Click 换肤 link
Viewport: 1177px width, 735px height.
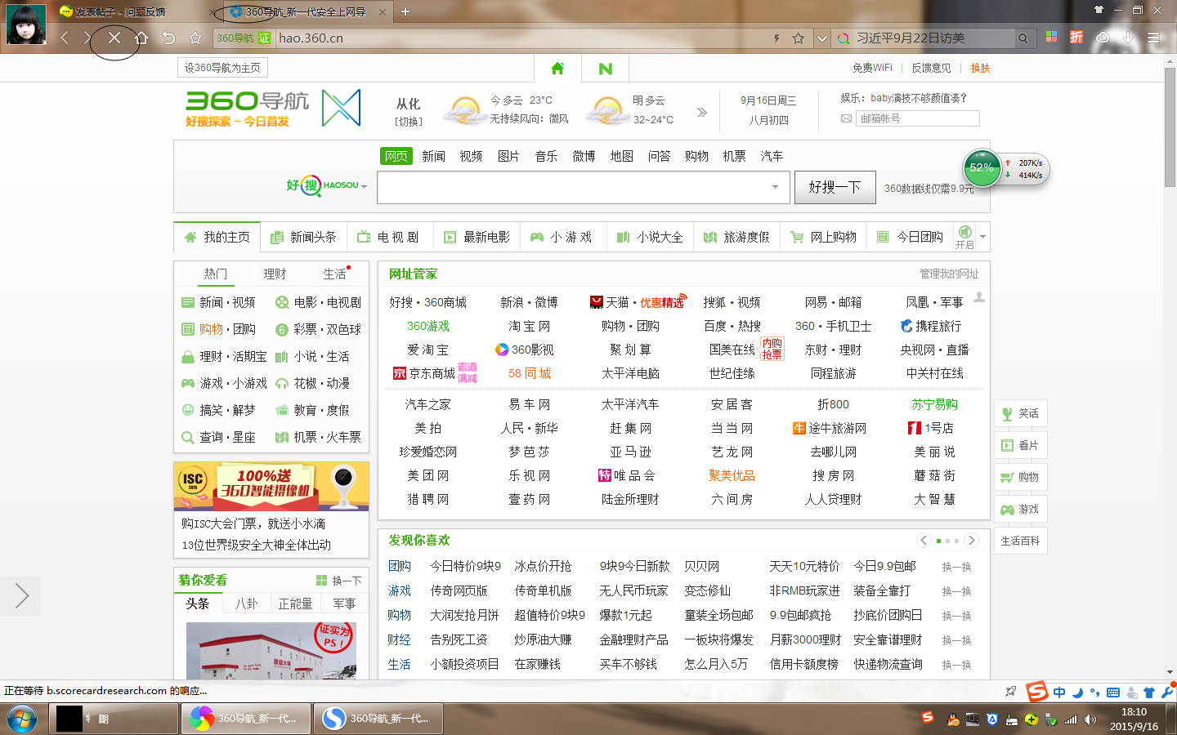click(x=980, y=68)
